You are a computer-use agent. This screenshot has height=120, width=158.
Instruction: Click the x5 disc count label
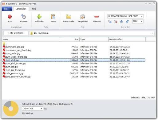click(45, 109)
